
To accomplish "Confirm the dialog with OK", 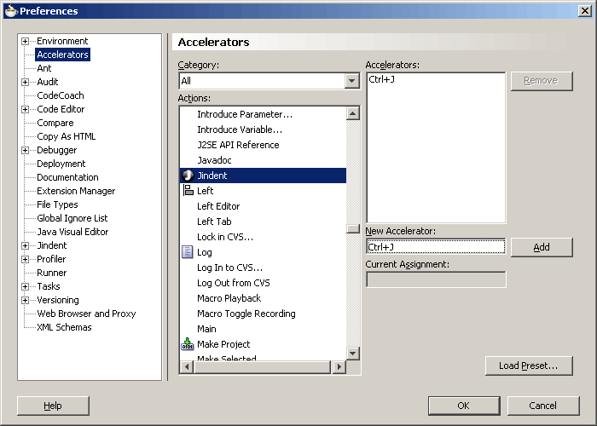I will 464,406.
